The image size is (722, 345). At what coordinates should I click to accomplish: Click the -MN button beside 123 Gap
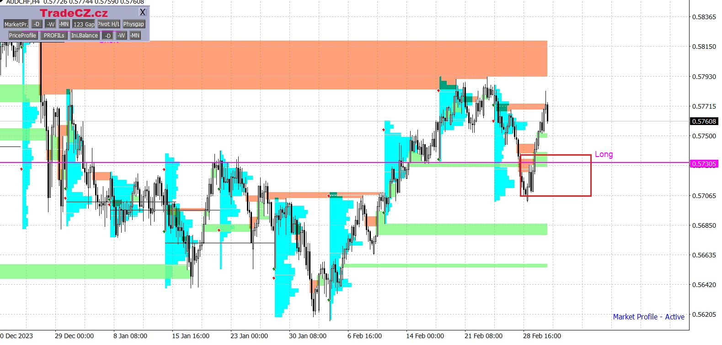click(64, 24)
